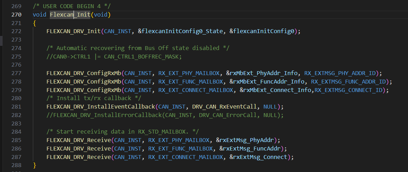The height and width of the screenshot is (172, 408).
Task: Click FLEXCAN_DRV_InstallEventCallback function name
Action: (x=101, y=106)
